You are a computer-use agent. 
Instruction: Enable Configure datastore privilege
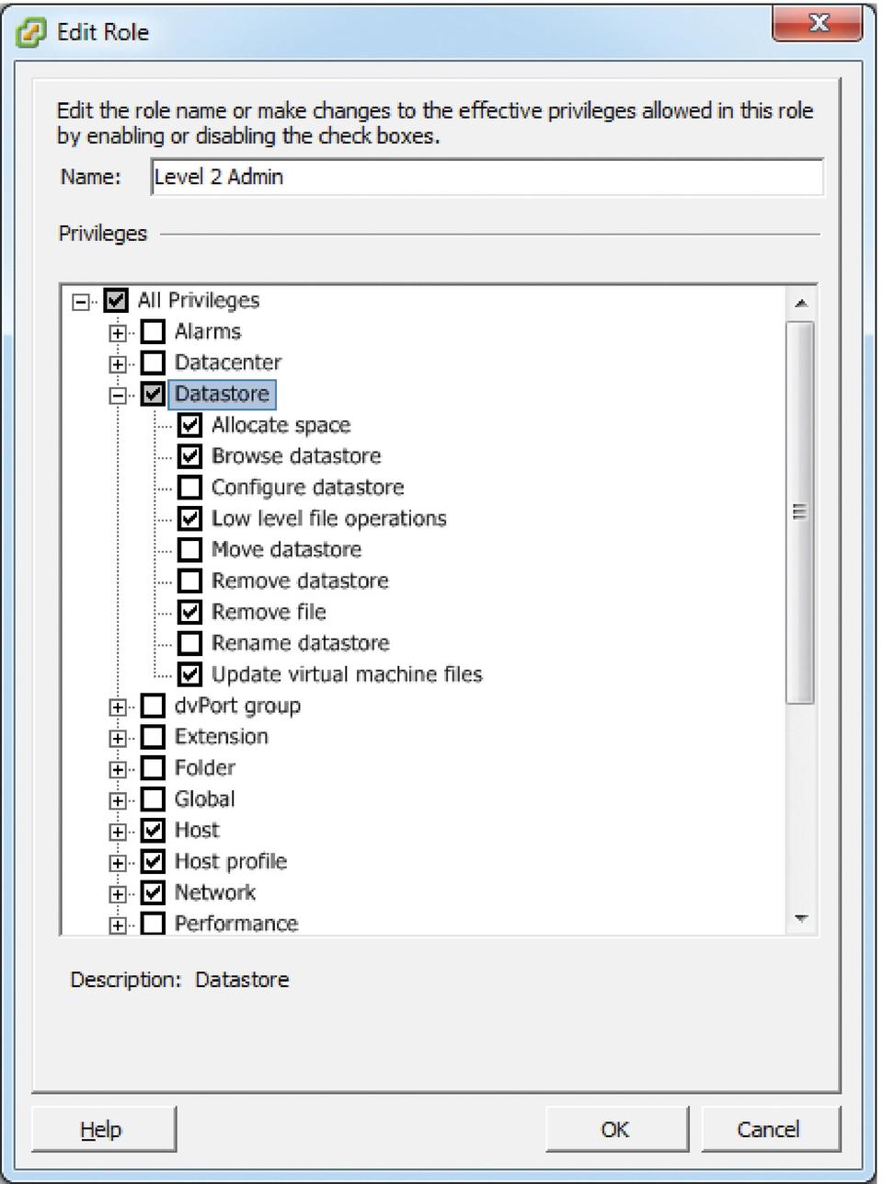click(x=189, y=488)
